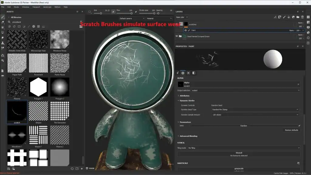Open the Mode menu

[16, 7]
